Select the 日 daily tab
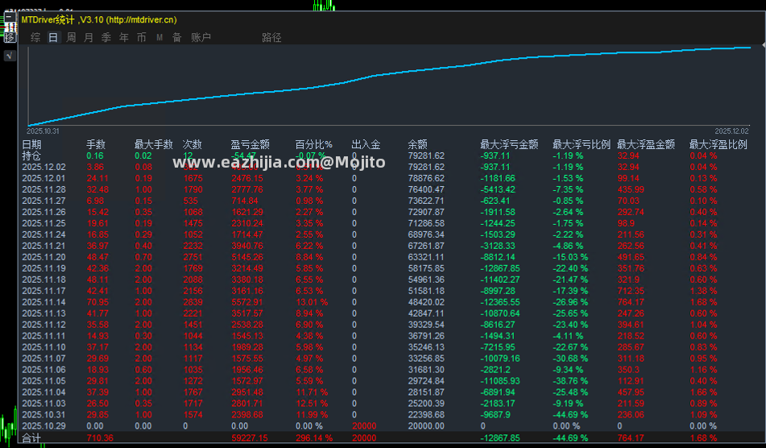Screen dimensions: 766x448 (53, 38)
